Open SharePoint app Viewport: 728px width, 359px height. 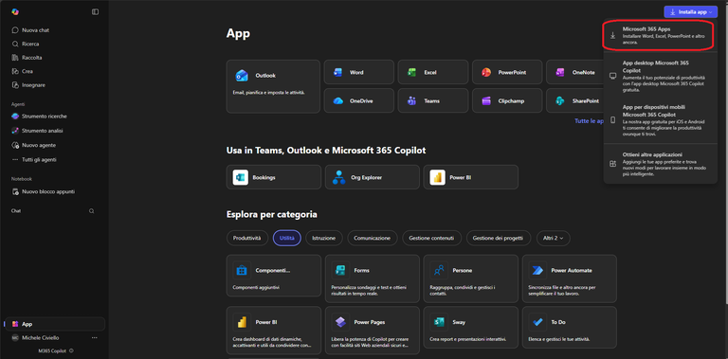click(574, 100)
